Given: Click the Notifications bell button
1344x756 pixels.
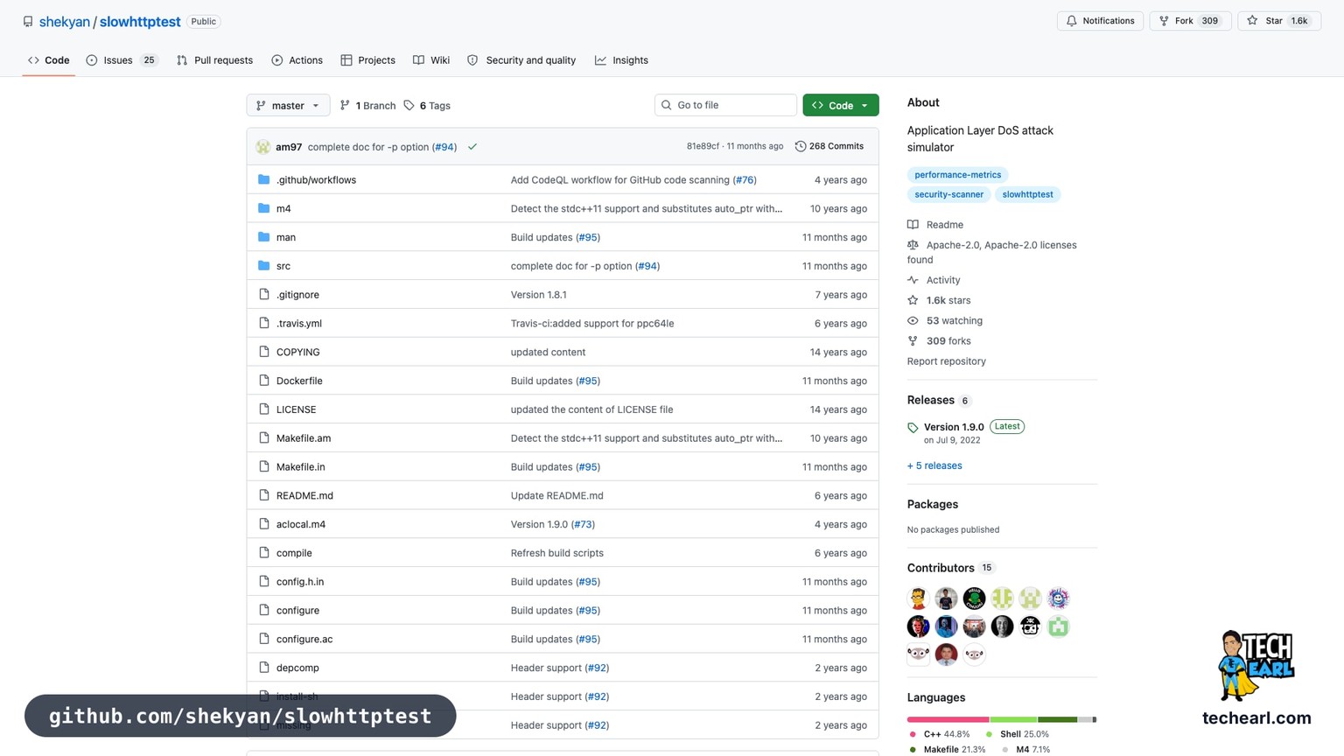Looking at the screenshot, I should point(1100,21).
